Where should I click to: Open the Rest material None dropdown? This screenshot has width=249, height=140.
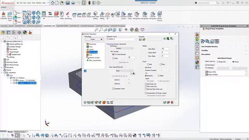[124, 71]
